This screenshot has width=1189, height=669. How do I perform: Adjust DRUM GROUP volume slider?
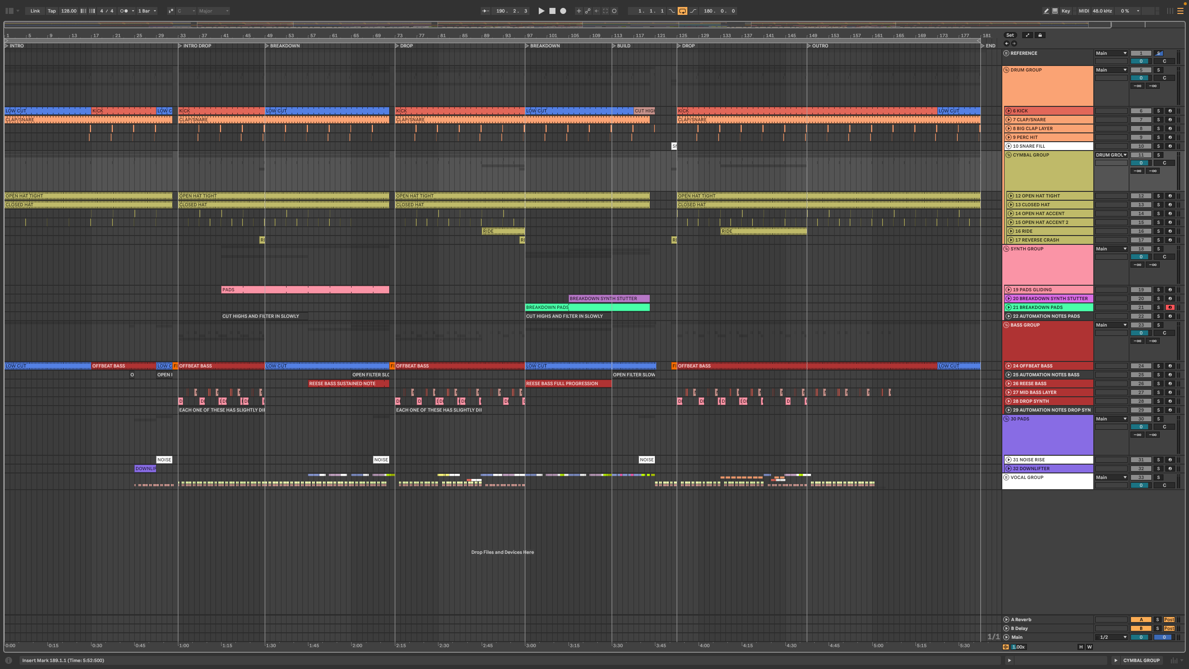coord(1141,78)
